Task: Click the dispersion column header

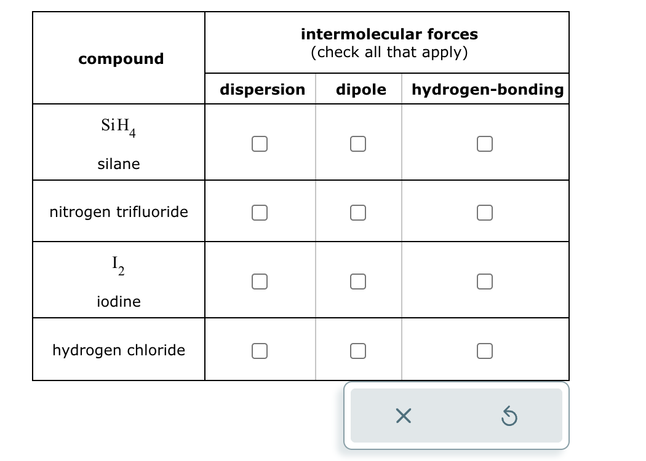Action: click(x=262, y=89)
